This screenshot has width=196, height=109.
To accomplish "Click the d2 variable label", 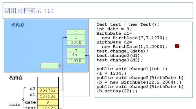I will [x=33, y=89].
